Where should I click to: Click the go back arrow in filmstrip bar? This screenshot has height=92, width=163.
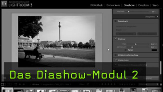pos(20,84)
